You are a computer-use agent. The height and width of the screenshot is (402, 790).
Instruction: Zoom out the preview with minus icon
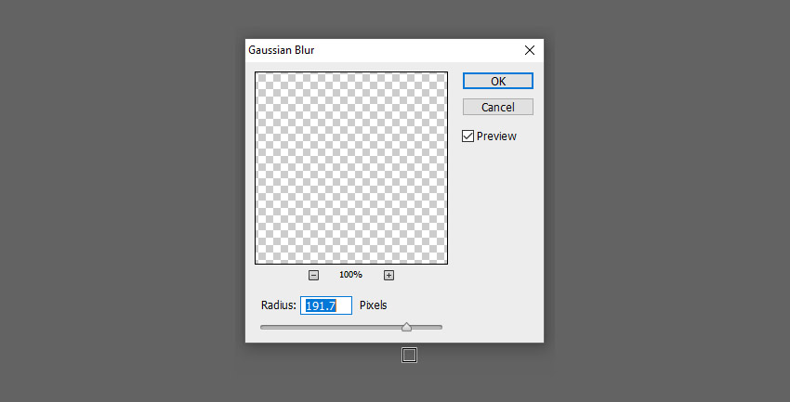point(313,275)
